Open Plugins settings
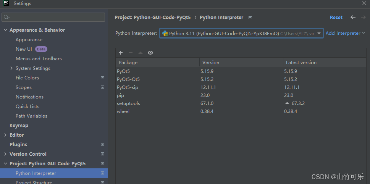 coord(18,144)
